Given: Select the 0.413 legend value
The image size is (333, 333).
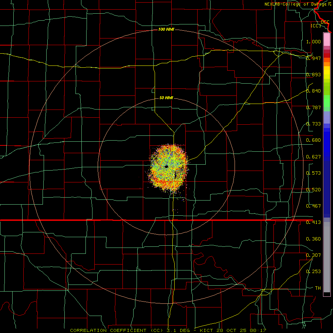Looking at the screenshot, I should click(x=313, y=222).
